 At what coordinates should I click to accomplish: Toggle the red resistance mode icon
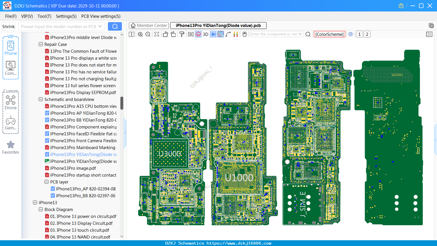(198, 34)
